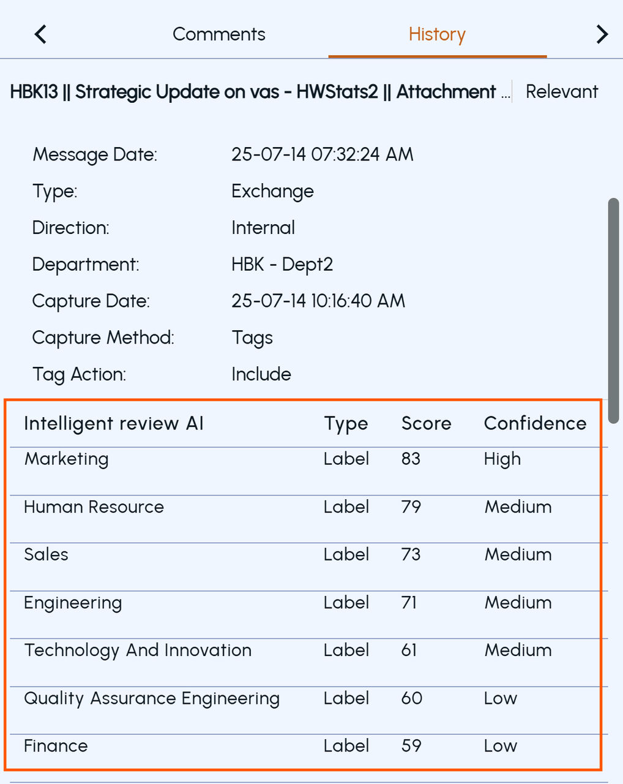Switch to the Comments tab

(x=219, y=34)
